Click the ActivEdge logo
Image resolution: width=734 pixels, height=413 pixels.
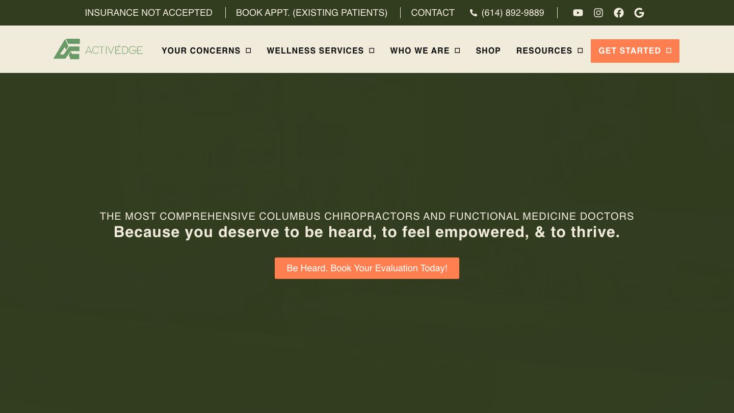click(98, 49)
